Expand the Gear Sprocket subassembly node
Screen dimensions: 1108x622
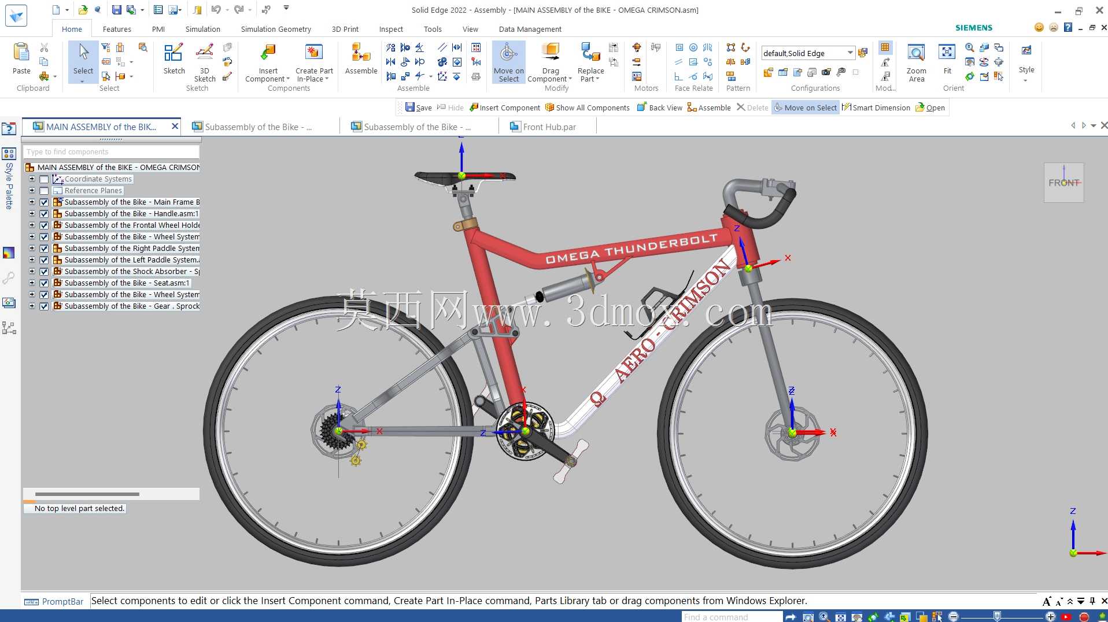(x=32, y=306)
